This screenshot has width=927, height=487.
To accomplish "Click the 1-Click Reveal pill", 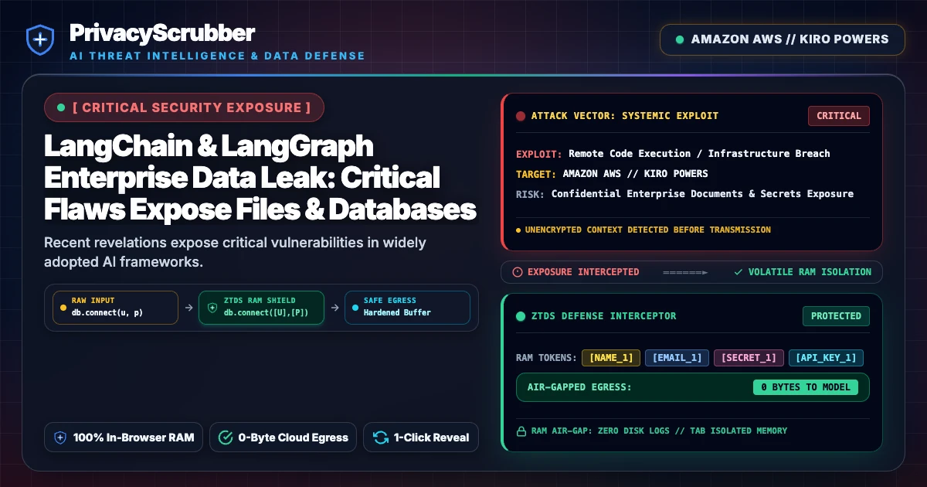I will coord(421,438).
